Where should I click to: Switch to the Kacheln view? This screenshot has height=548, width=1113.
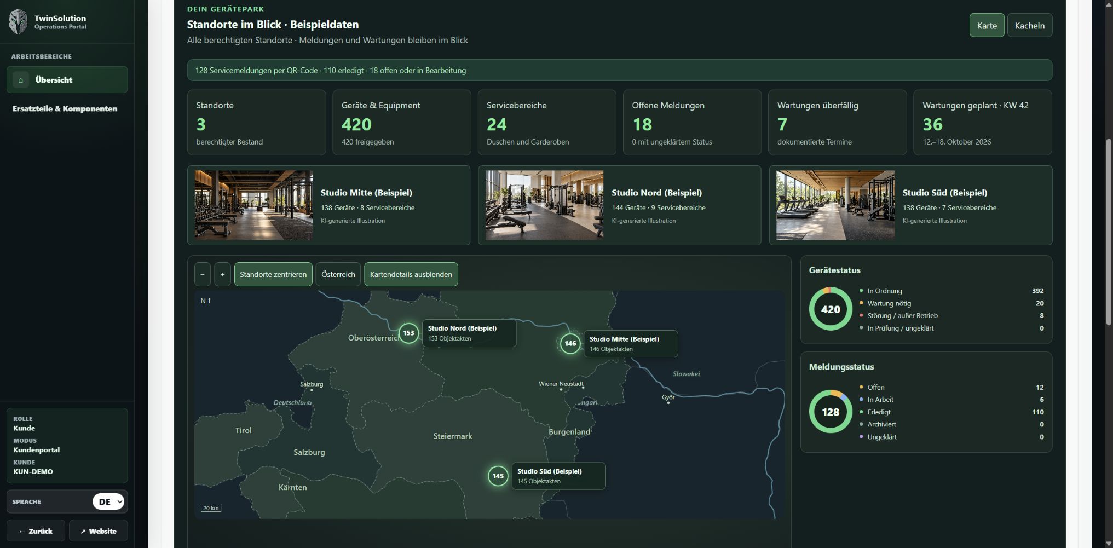(1029, 25)
